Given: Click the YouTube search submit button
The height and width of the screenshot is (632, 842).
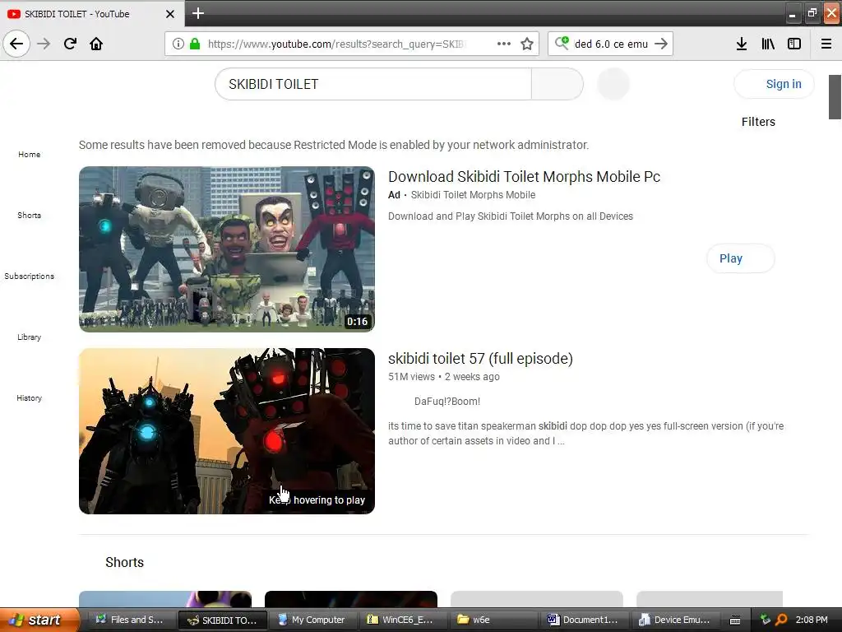Looking at the screenshot, I should [557, 84].
